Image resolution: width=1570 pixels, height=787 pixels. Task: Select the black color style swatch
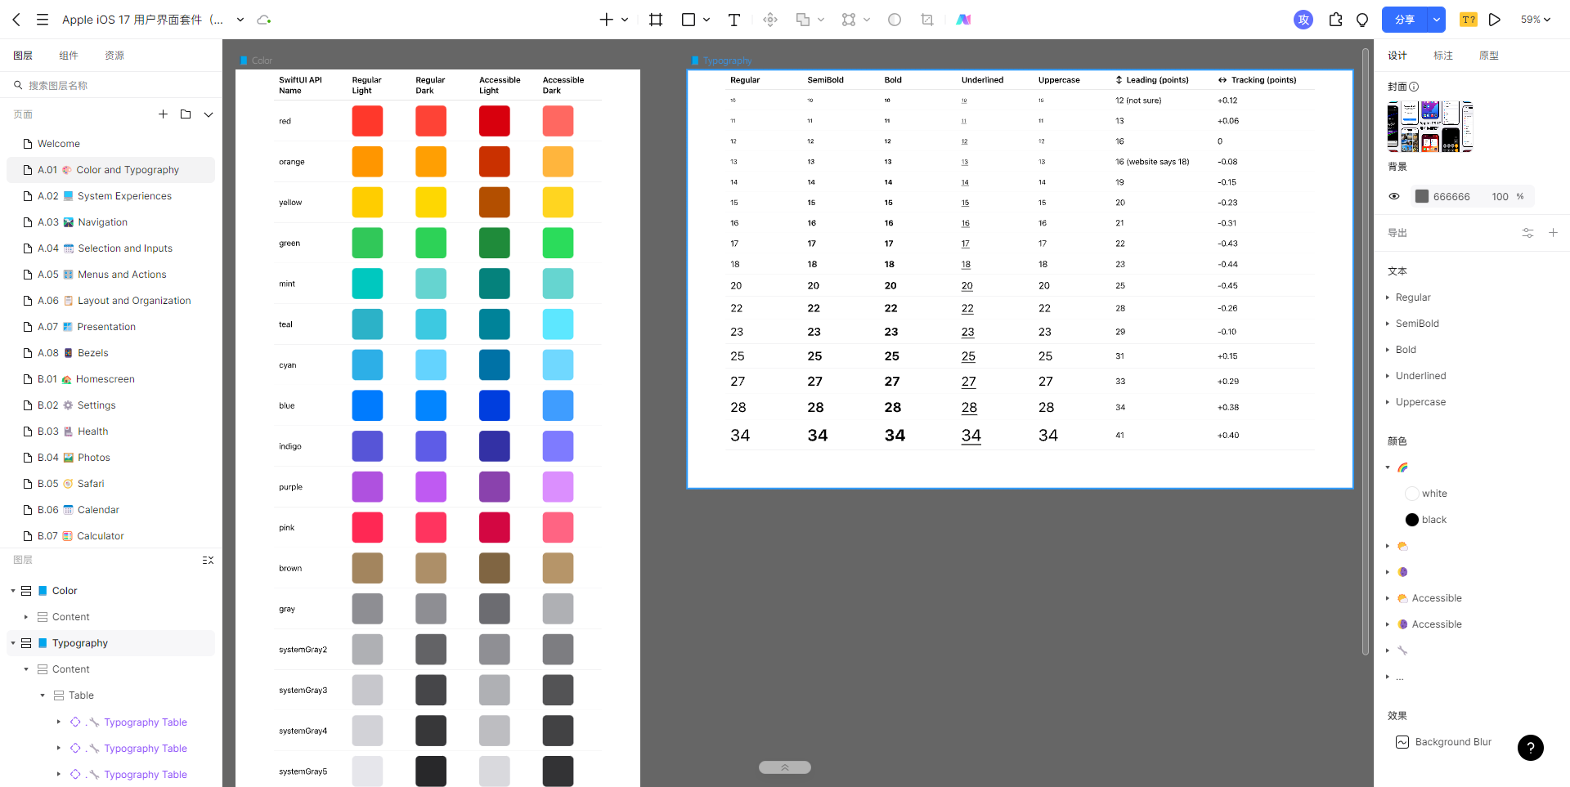[1412, 520]
